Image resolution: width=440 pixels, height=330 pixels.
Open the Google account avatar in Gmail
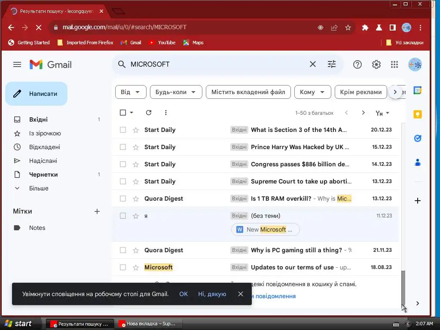(x=415, y=64)
